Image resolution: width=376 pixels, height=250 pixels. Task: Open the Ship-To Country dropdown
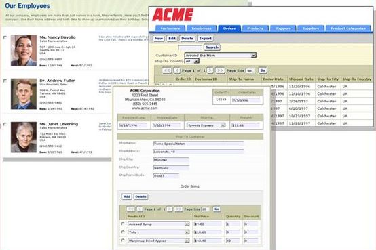pos(192,61)
